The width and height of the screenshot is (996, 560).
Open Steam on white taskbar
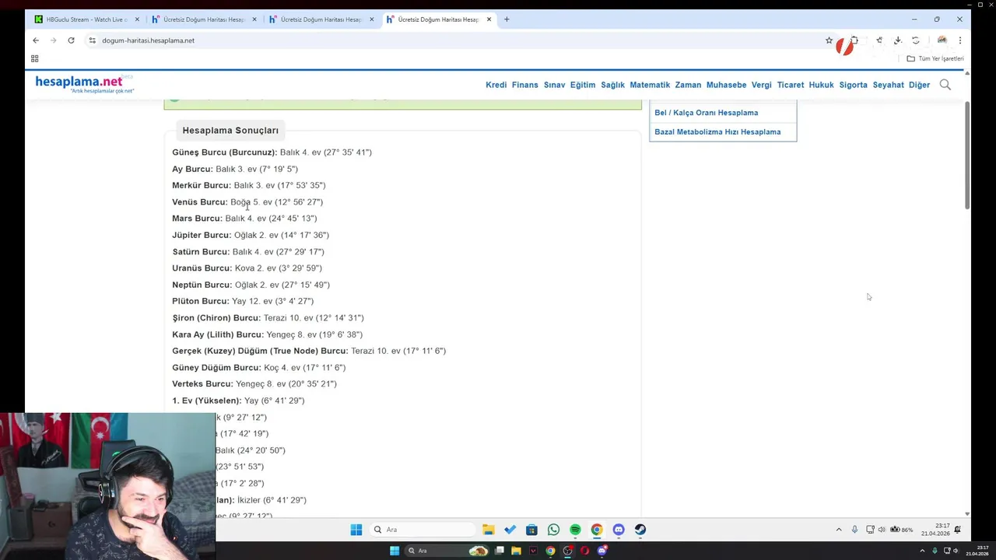pyautogui.click(x=640, y=530)
